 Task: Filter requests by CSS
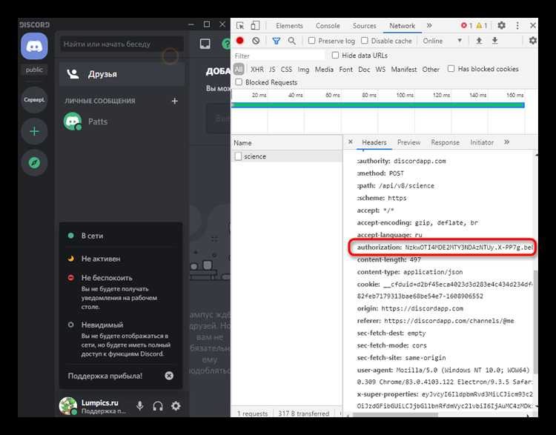point(286,70)
